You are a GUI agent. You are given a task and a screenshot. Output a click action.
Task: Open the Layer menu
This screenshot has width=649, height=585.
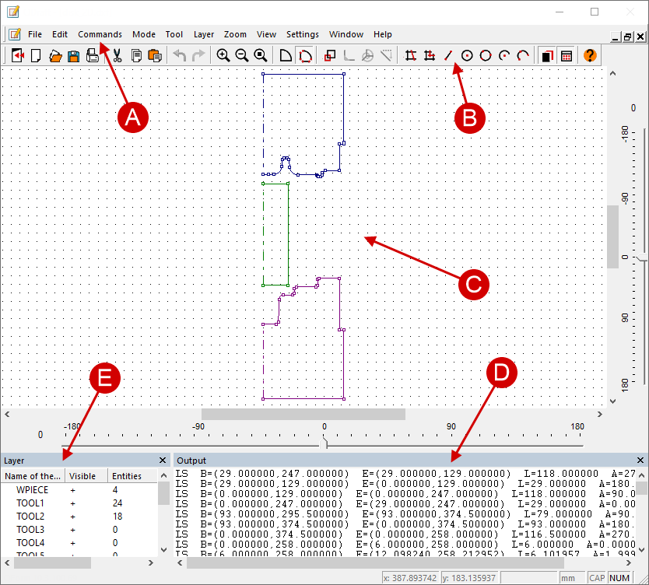(204, 34)
